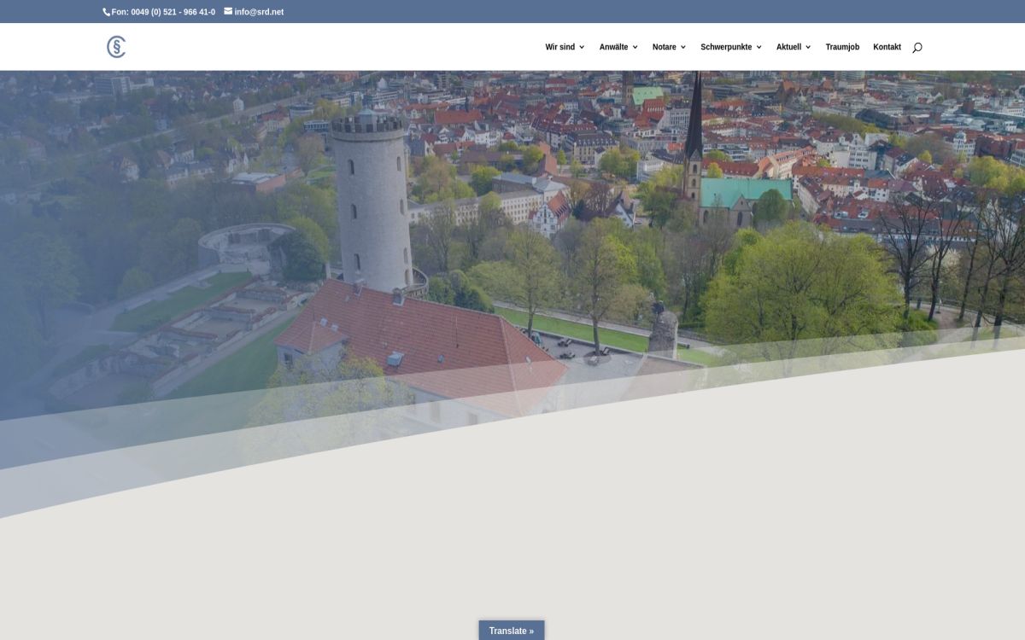Click the search magnifier icon
The image size is (1025, 640).
917,47
